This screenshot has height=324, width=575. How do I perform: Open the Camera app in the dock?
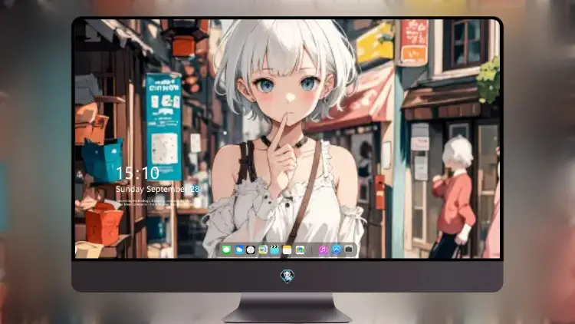[349, 250]
